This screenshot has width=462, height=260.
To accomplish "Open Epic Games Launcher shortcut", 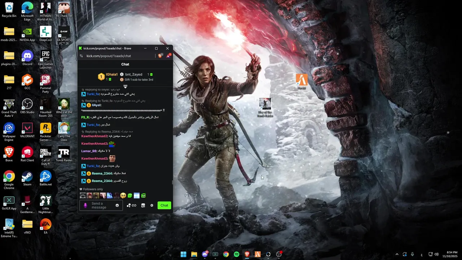I will pos(45,60).
